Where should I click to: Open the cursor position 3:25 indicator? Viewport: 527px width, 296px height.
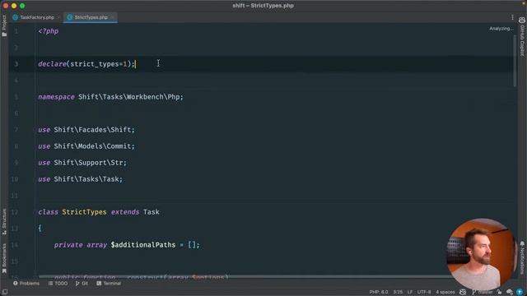398,292
